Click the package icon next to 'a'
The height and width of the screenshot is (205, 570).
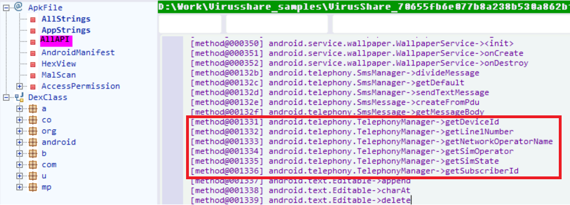(x=33, y=108)
